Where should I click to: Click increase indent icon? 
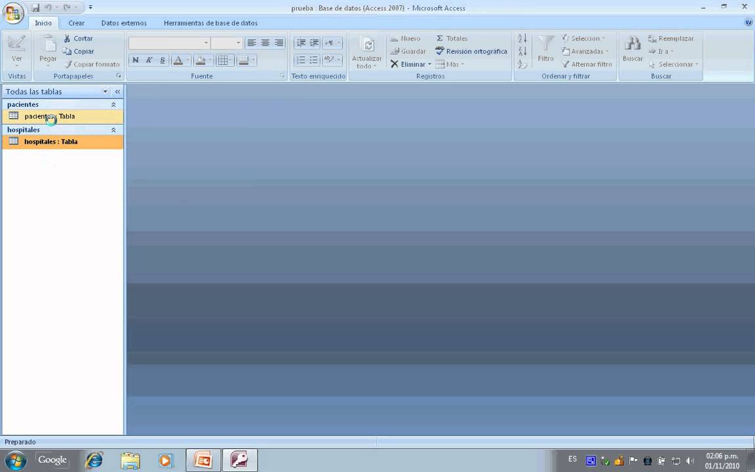click(x=314, y=43)
